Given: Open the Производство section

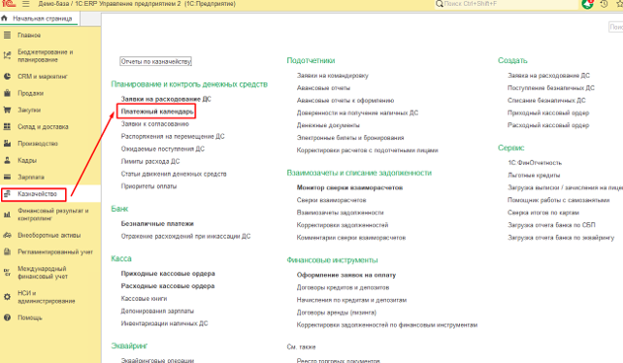Looking at the screenshot, I should click(38, 143).
